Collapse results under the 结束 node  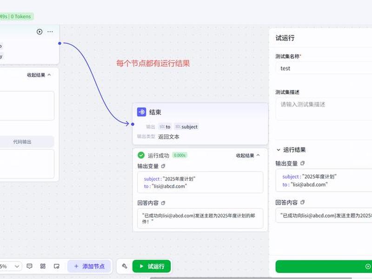pos(248,155)
